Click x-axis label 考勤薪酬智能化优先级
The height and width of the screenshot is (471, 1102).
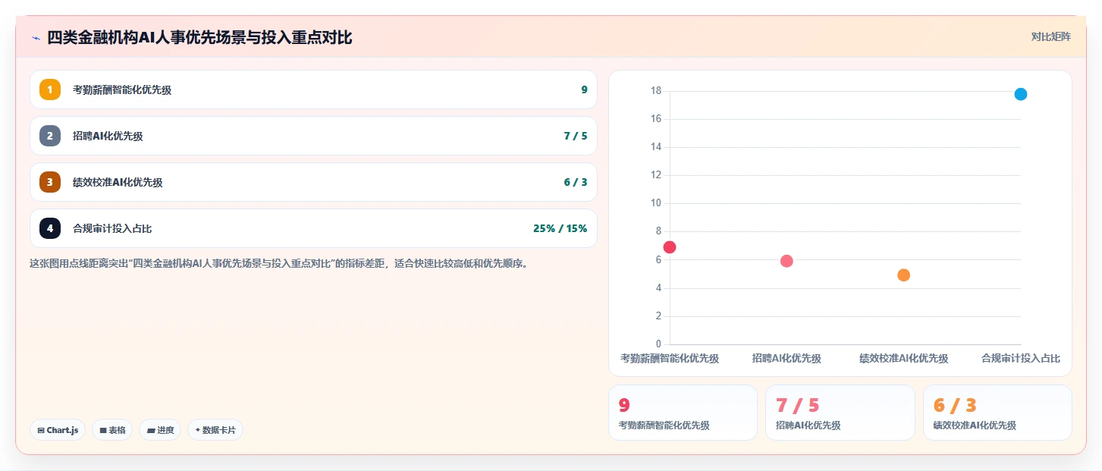(670, 358)
